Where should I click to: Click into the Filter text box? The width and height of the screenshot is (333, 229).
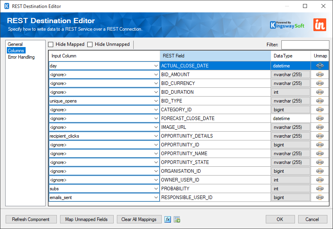pos(305,45)
